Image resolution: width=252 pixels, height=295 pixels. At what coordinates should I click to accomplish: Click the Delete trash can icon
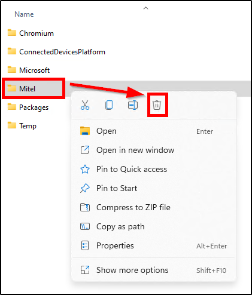pyautogui.click(x=157, y=105)
